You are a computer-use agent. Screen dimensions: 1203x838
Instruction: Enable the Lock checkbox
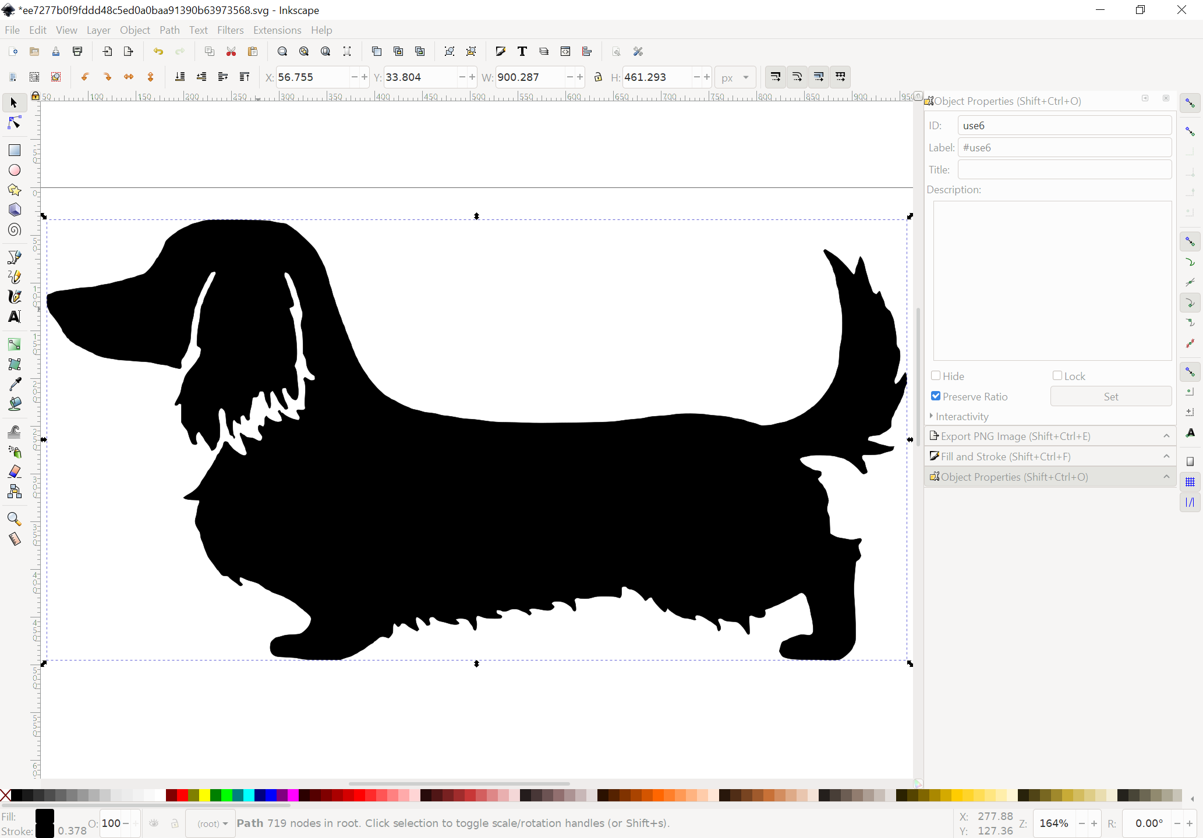pyautogui.click(x=1057, y=376)
